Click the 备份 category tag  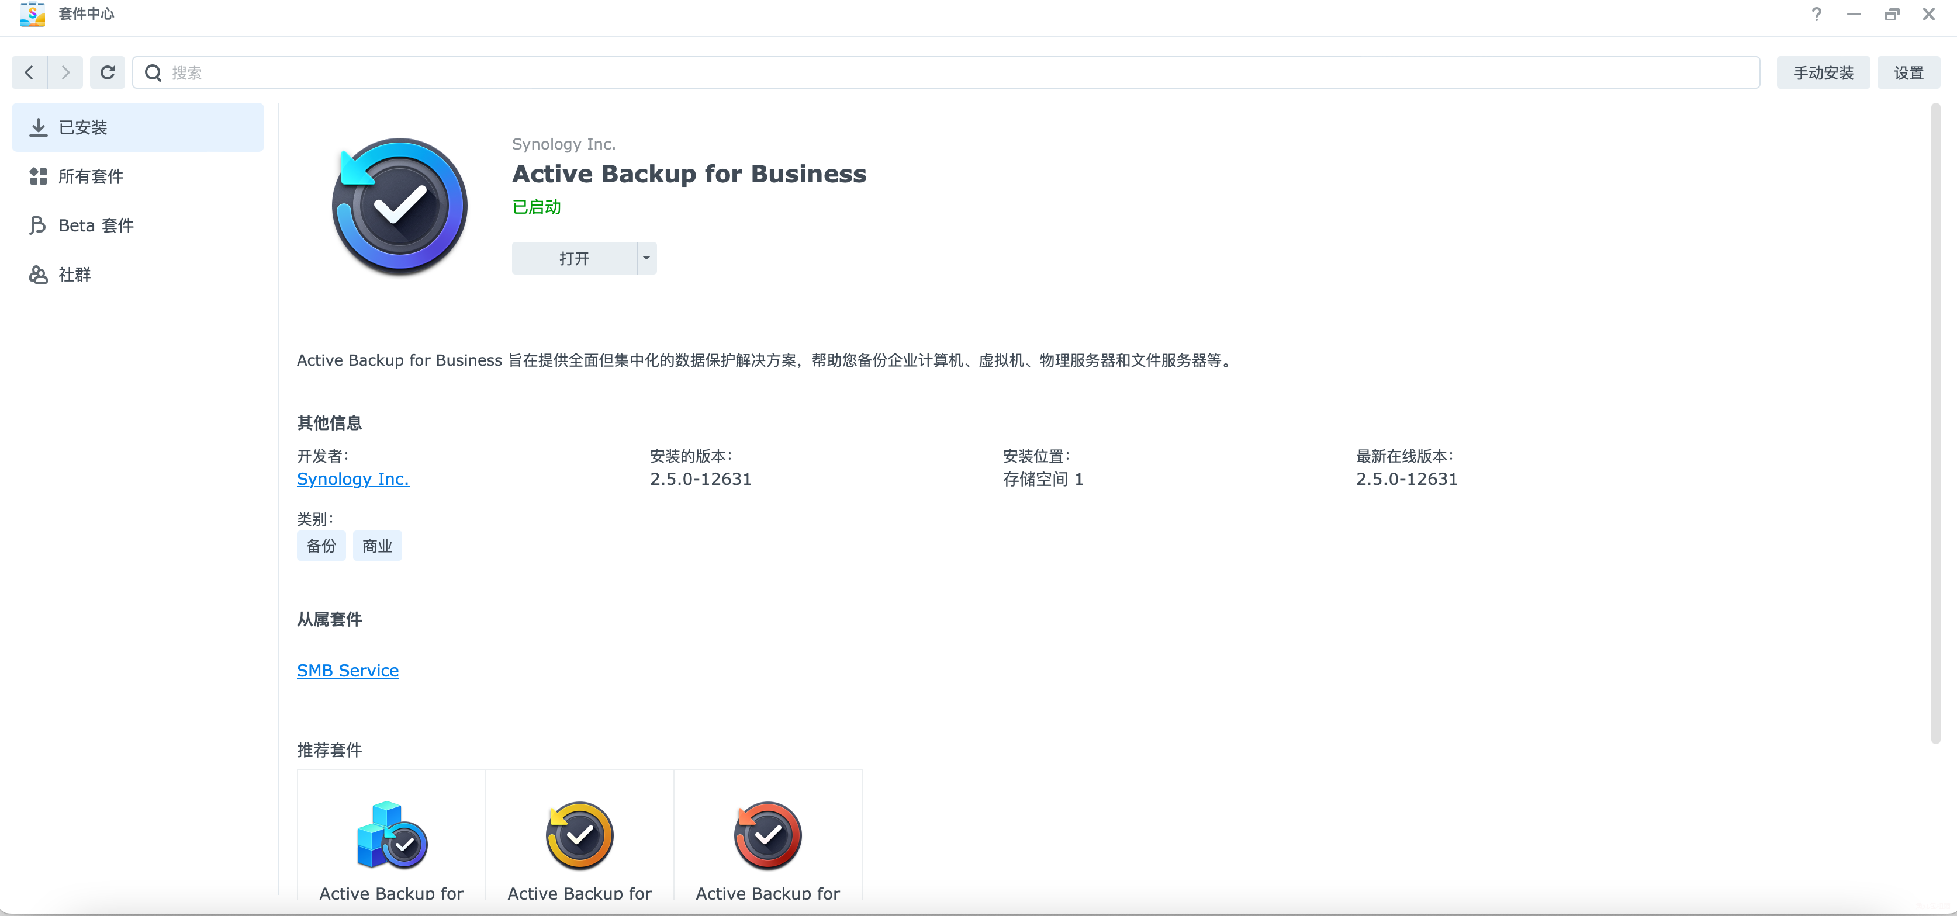click(320, 546)
